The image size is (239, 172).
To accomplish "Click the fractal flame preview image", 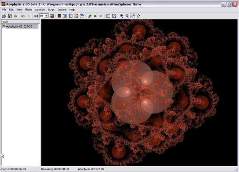I will point(139,93).
